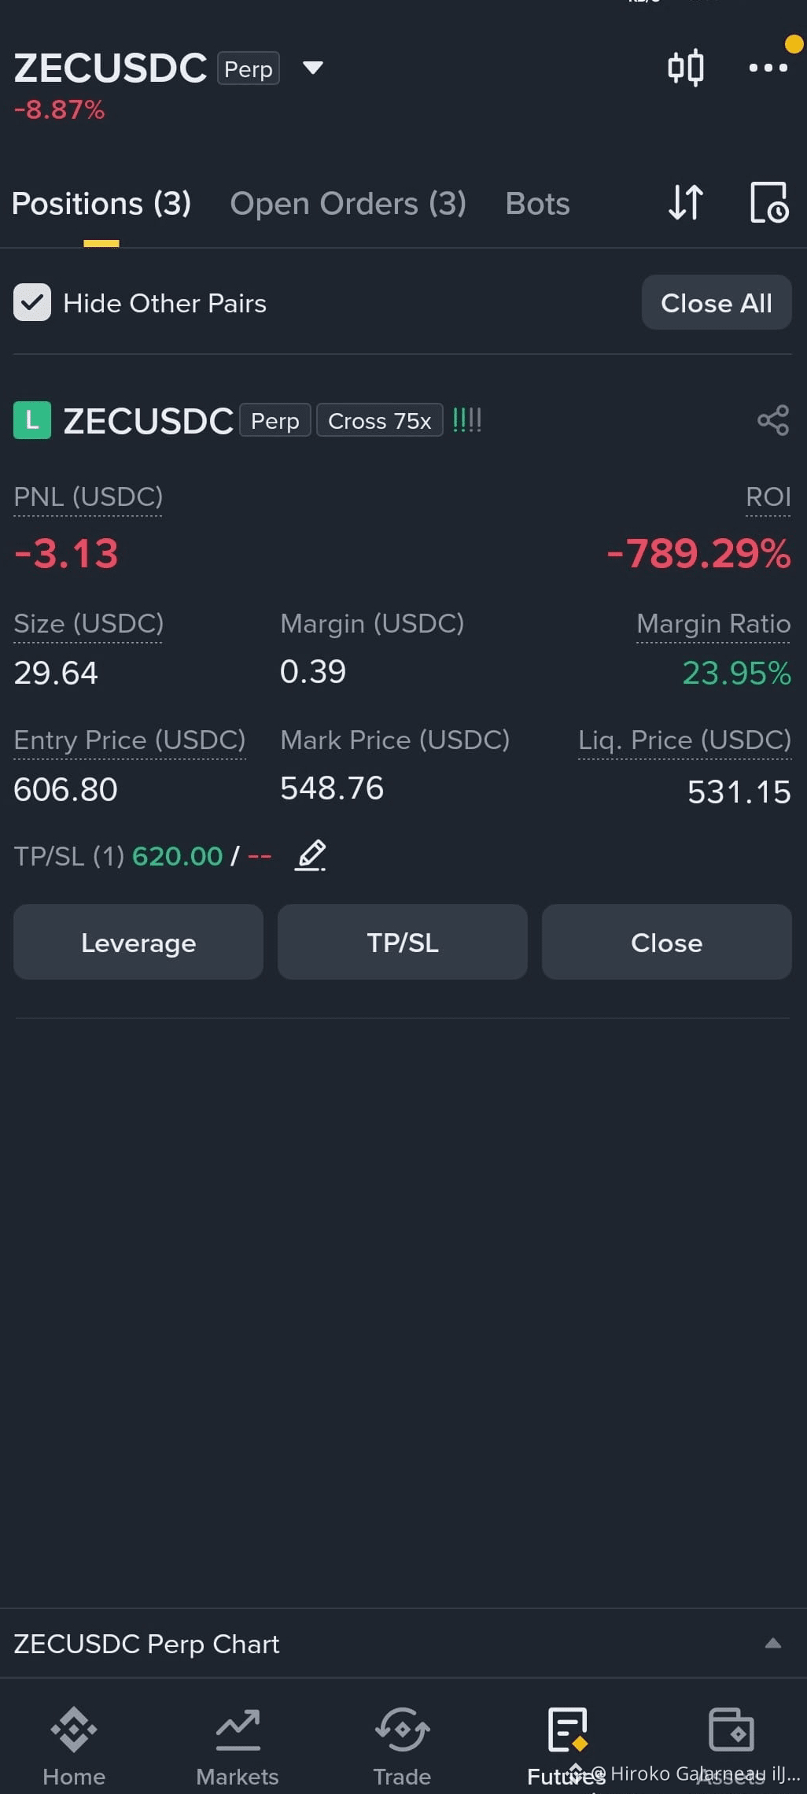Open Trade in bottom navigation
807x1794 pixels.
coord(402,1744)
